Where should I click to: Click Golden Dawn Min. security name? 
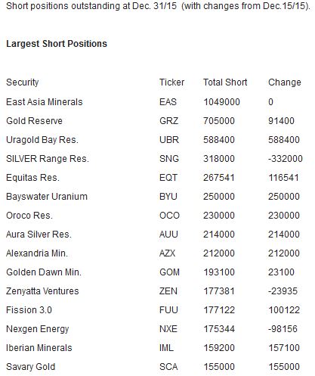click(44, 272)
